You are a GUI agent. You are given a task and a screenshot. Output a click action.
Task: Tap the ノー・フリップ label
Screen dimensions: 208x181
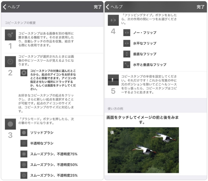[x=145, y=33]
